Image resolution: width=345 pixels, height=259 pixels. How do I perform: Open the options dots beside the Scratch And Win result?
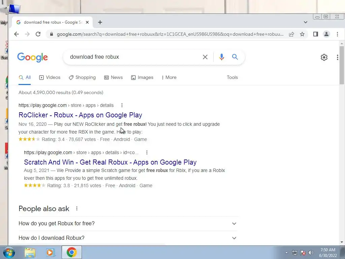[x=147, y=152]
